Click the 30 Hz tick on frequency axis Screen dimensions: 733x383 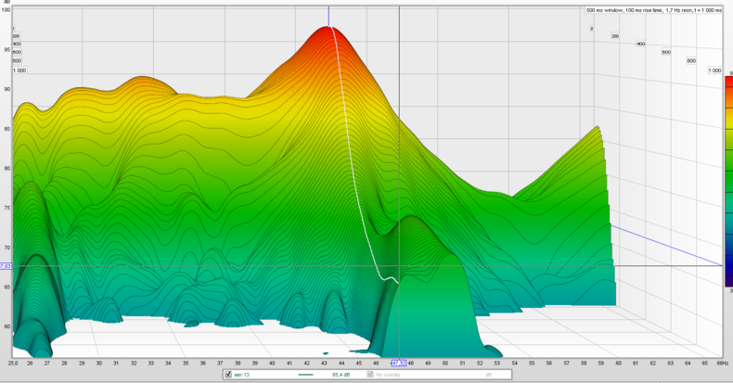pyautogui.click(x=99, y=364)
